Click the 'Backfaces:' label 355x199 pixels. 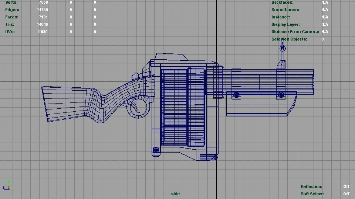282,3
